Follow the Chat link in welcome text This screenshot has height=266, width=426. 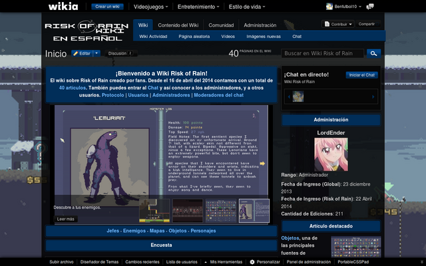152,88
